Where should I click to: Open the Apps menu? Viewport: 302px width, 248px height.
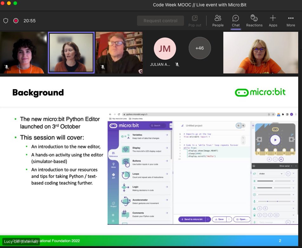click(273, 21)
